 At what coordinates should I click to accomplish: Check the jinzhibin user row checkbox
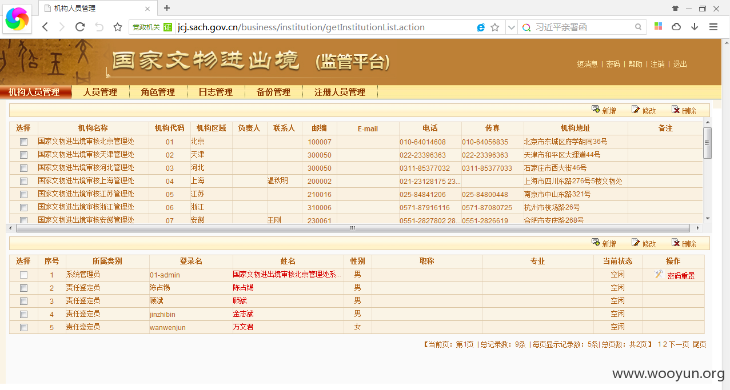(x=23, y=314)
